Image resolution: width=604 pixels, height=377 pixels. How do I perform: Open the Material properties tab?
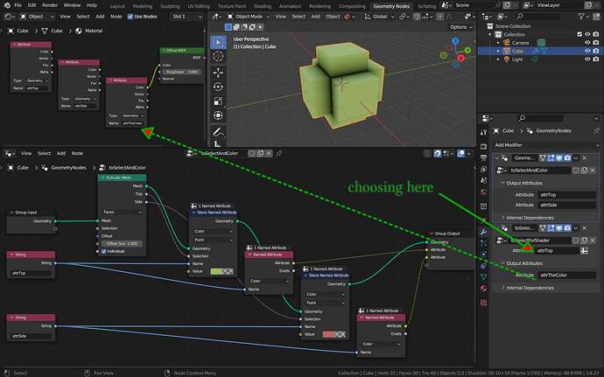coord(484,289)
